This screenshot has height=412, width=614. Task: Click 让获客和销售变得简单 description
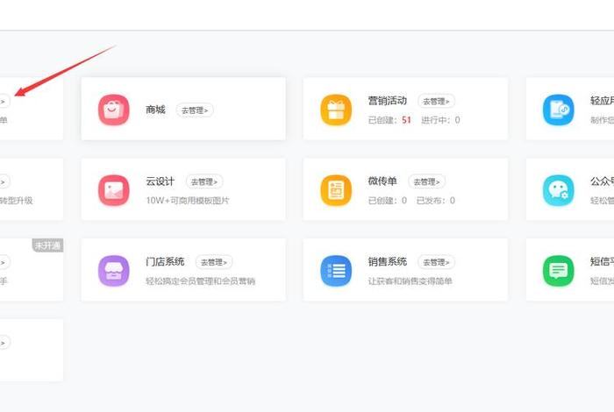pyautogui.click(x=410, y=281)
